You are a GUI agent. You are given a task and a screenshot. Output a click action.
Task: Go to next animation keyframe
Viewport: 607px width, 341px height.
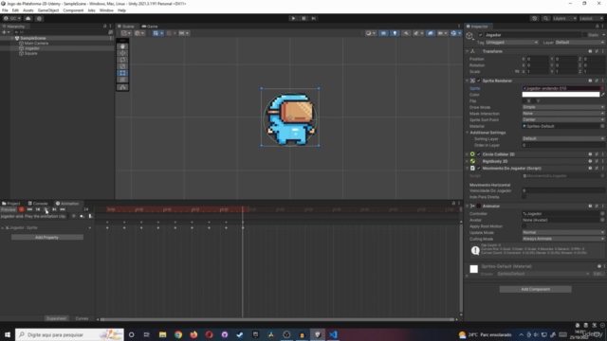pyautogui.click(x=54, y=209)
